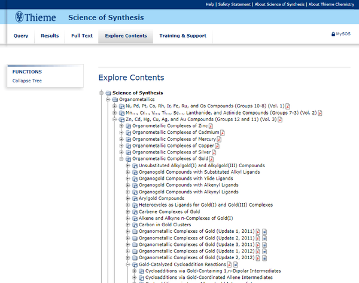Open PDF for Gold Update 3, 2011

(258, 245)
